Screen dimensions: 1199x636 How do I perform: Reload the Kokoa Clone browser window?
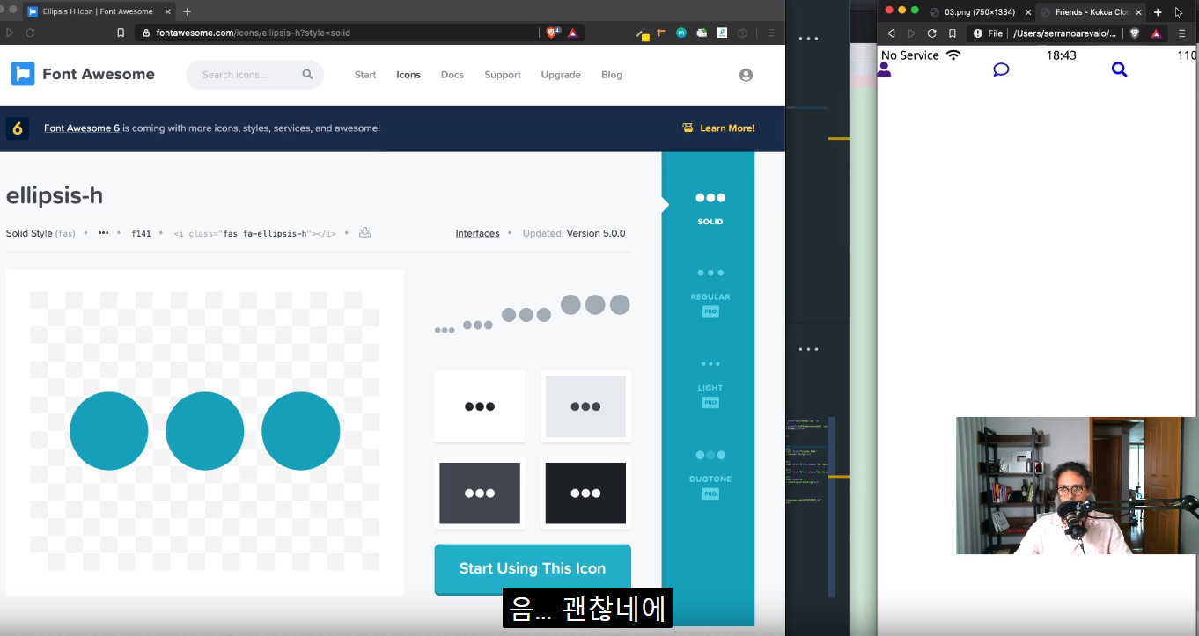(931, 33)
